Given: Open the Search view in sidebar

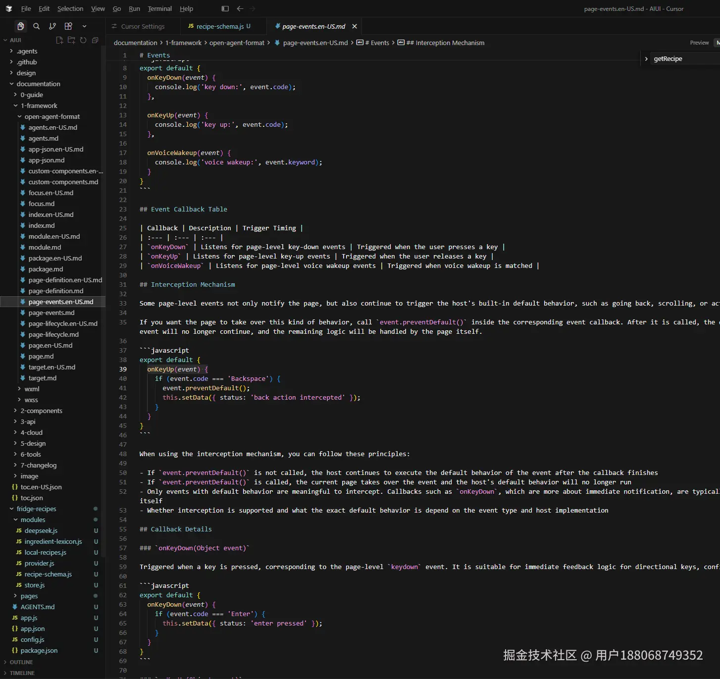Looking at the screenshot, I should pyautogui.click(x=36, y=26).
